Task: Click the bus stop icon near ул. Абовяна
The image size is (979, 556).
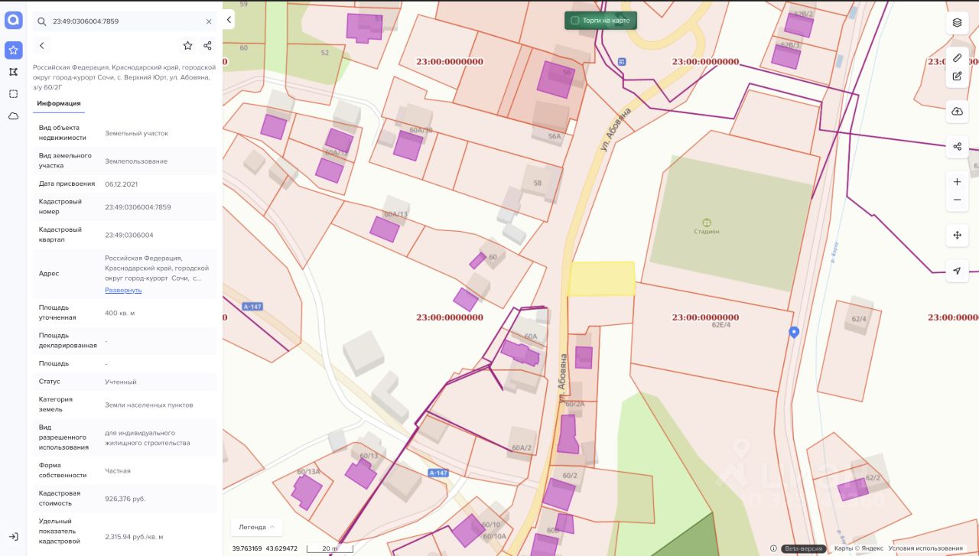Action: click(x=621, y=61)
